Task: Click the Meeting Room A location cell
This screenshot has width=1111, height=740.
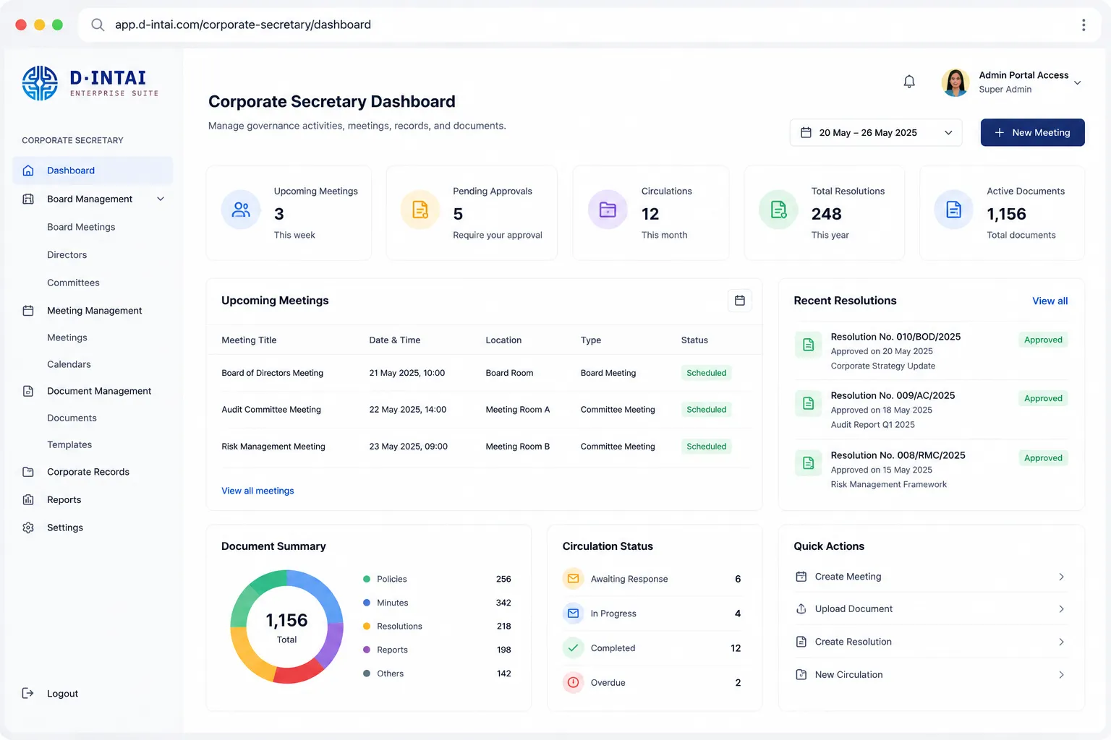Action: pyautogui.click(x=517, y=410)
